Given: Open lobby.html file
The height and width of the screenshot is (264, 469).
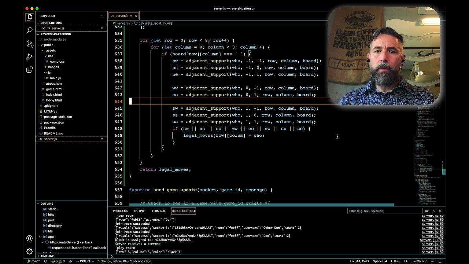Looking at the screenshot, I should (54, 100).
